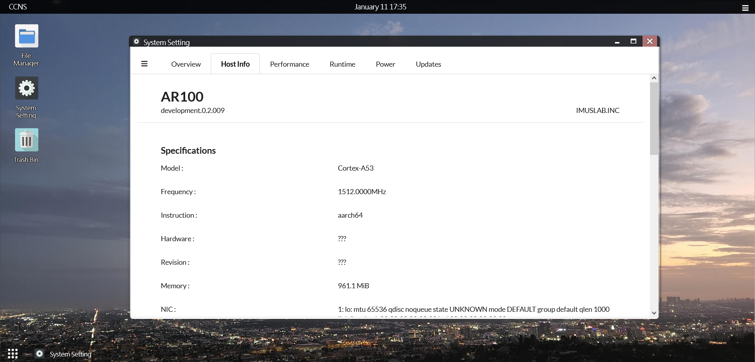The width and height of the screenshot is (755, 362).
Task: Switch to the Runtime tab
Action: click(x=342, y=64)
